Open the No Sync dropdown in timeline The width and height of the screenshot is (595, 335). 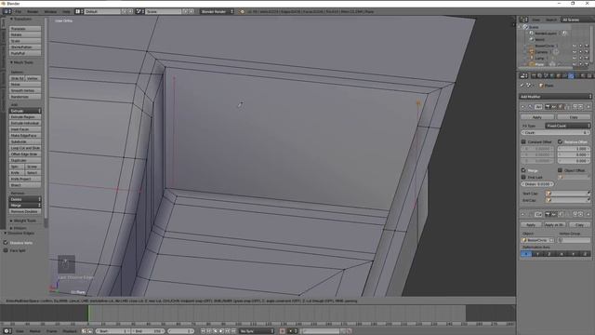tap(257, 331)
